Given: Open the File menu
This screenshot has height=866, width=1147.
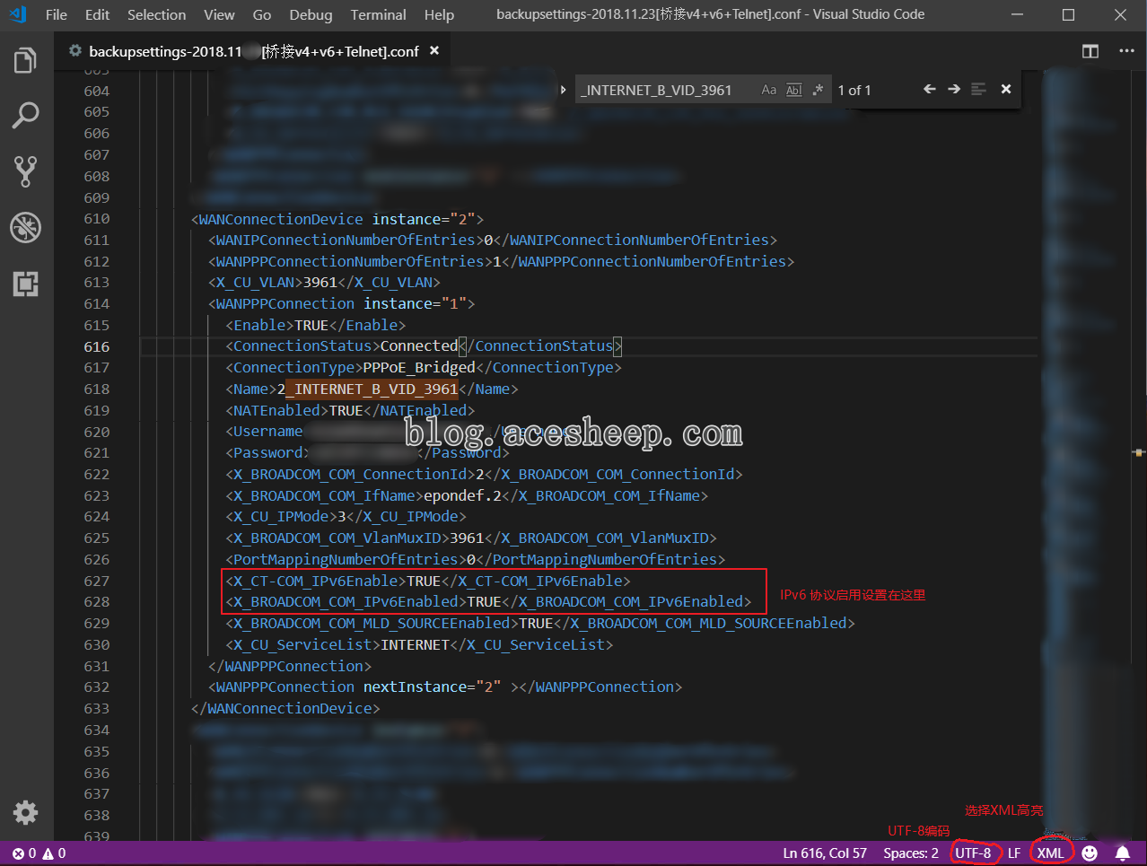Looking at the screenshot, I should pyautogui.click(x=57, y=14).
